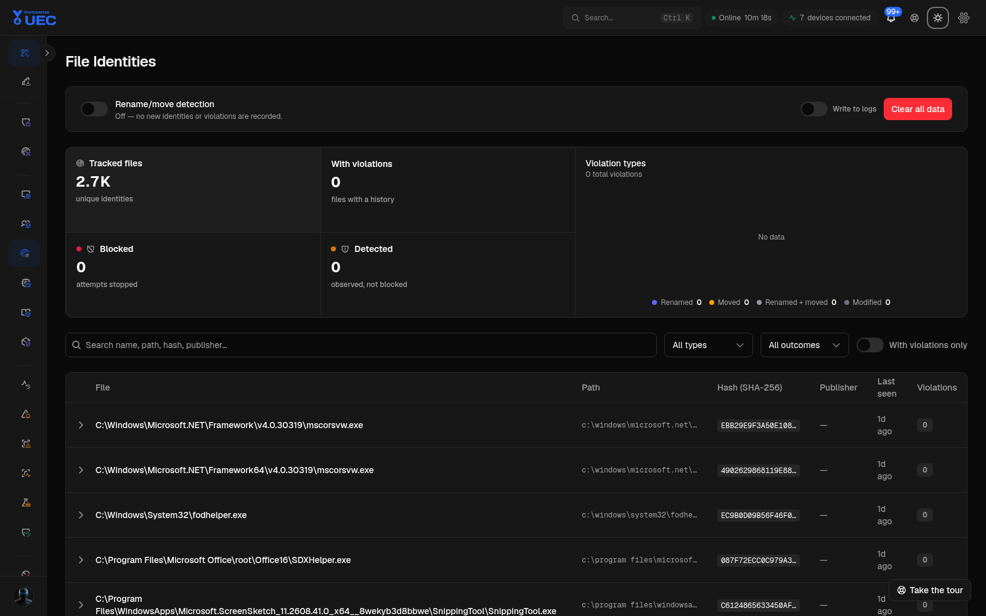Turn on With violations only filter
The width and height of the screenshot is (986, 616).
(870, 345)
